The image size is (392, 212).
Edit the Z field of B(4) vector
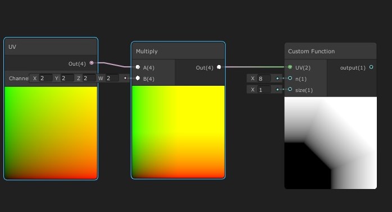point(89,78)
